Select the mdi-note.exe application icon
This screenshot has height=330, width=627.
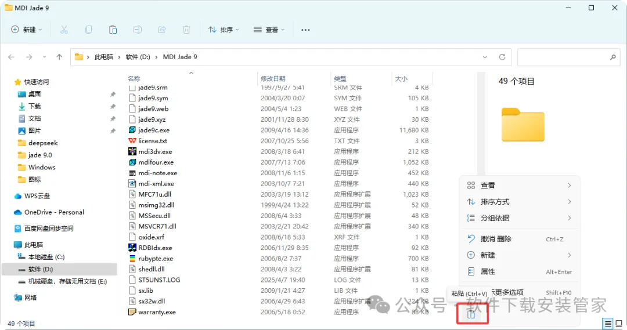point(132,173)
